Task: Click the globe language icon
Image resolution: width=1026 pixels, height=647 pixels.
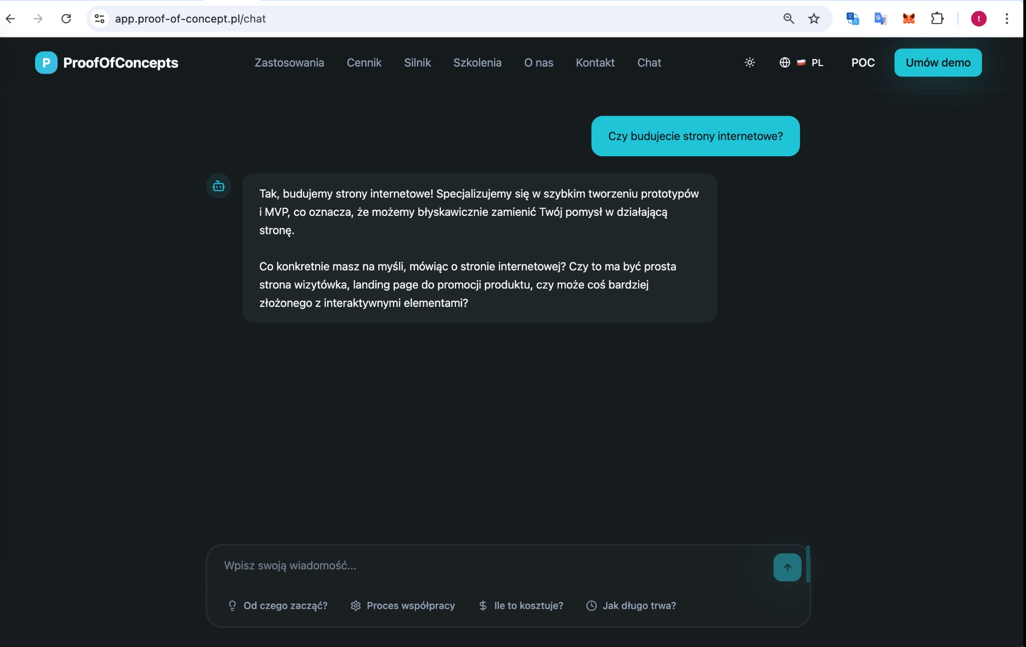Action: (784, 63)
